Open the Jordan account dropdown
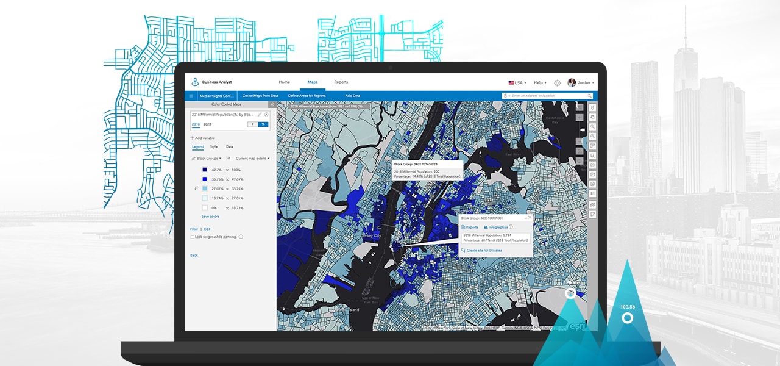This screenshot has height=366, width=780. 586,82
